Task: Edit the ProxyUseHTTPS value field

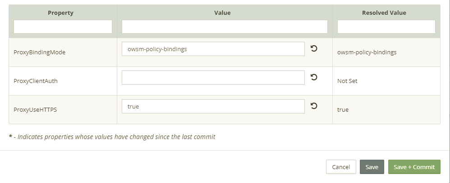Action: pyautogui.click(x=213, y=106)
